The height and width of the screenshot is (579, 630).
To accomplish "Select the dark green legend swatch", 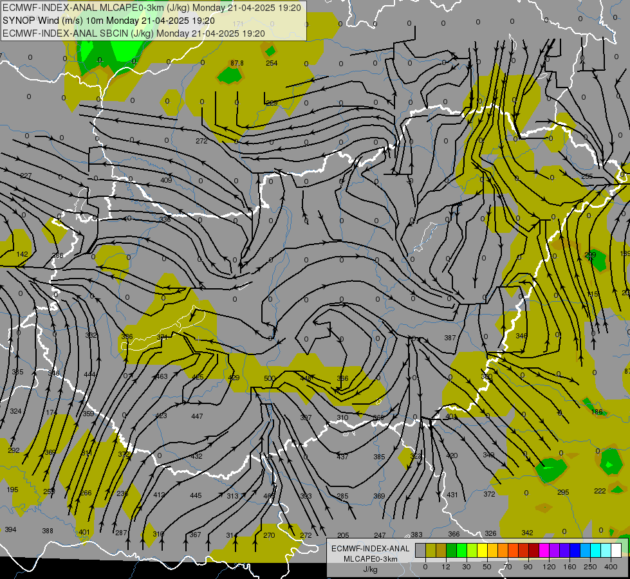I will coord(451,550).
